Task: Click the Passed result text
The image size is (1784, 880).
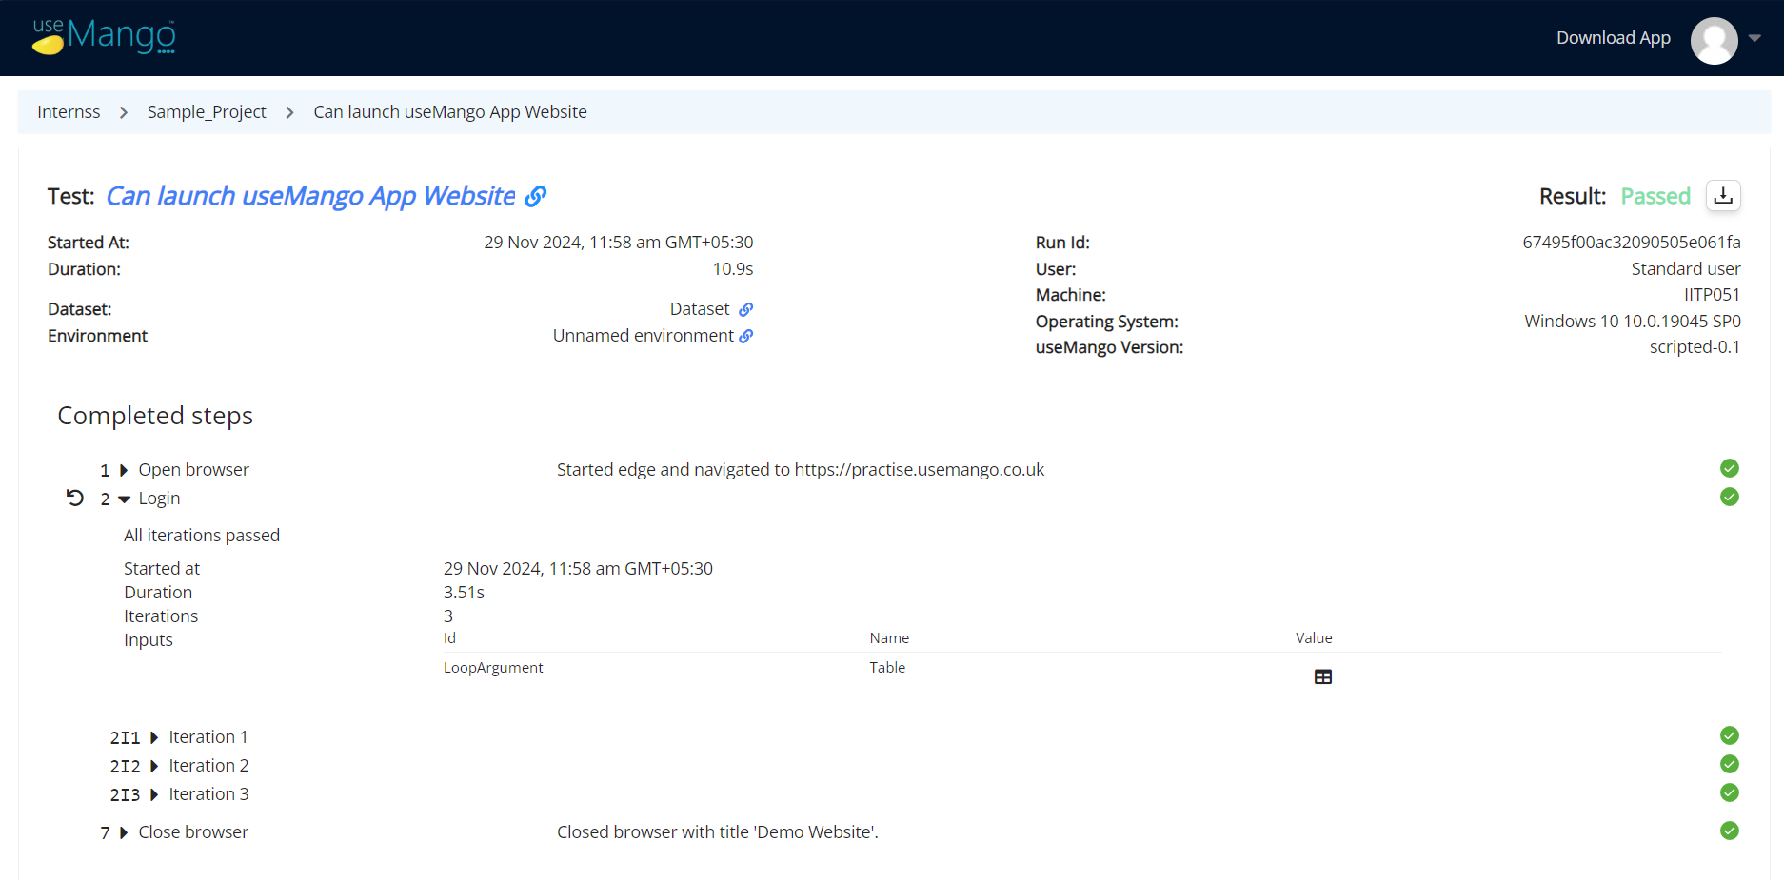Action: pos(1655,196)
